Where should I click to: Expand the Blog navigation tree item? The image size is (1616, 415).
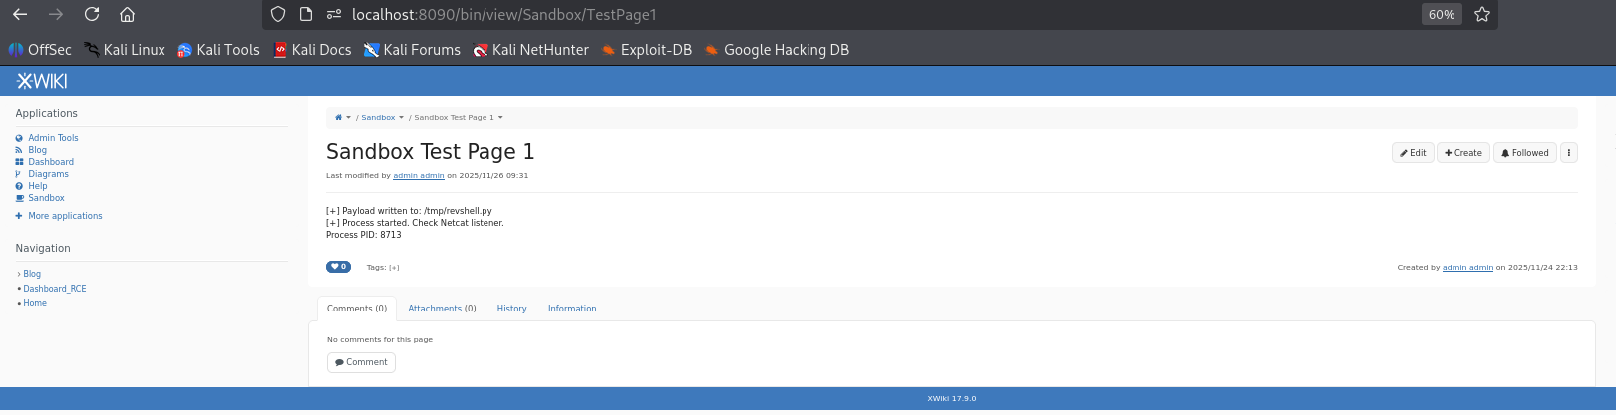(x=19, y=274)
